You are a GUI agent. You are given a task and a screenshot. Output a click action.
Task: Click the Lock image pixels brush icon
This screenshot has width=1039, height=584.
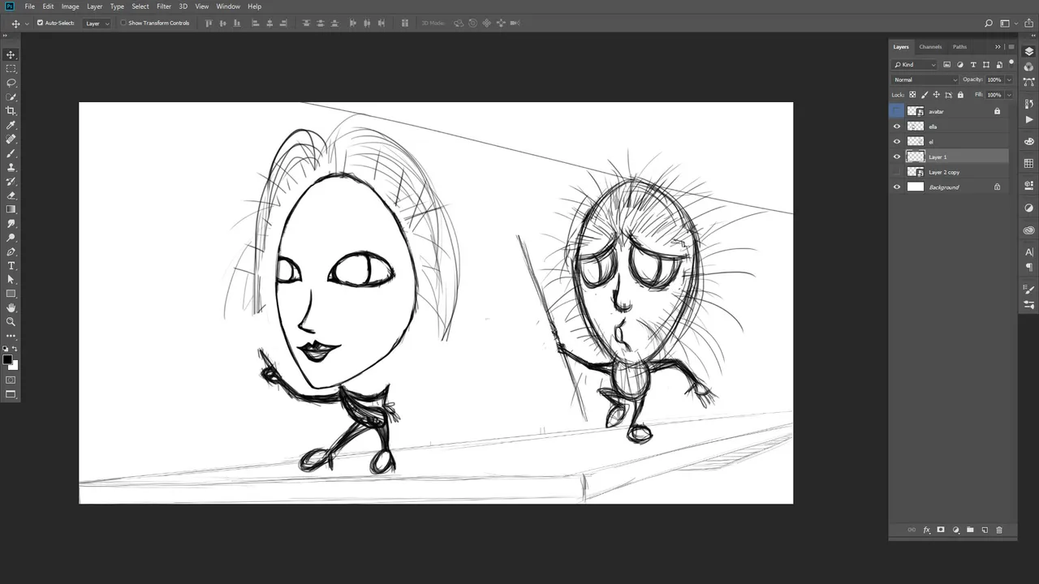click(925, 95)
